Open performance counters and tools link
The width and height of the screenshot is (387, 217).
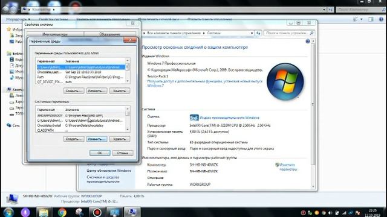(x=103, y=179)
